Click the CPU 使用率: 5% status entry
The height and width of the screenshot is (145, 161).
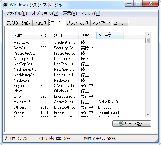[x=55, y=139]
